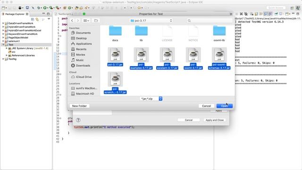
Task: Go forward in the file chooser
Action: coord(78,21)
